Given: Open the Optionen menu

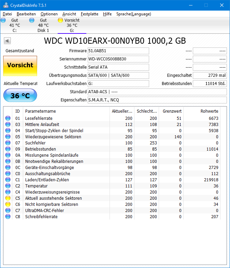Looking at the screenshot, I should point(49,14).
